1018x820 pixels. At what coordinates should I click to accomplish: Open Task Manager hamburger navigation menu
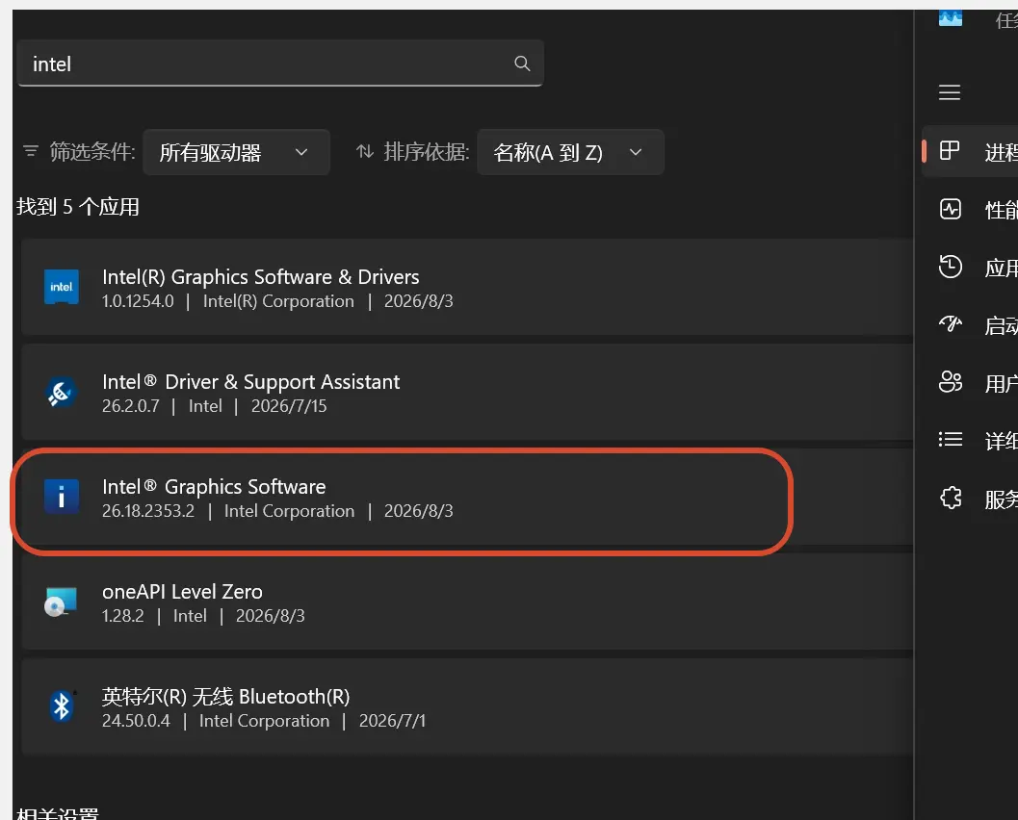coord(950,92)
